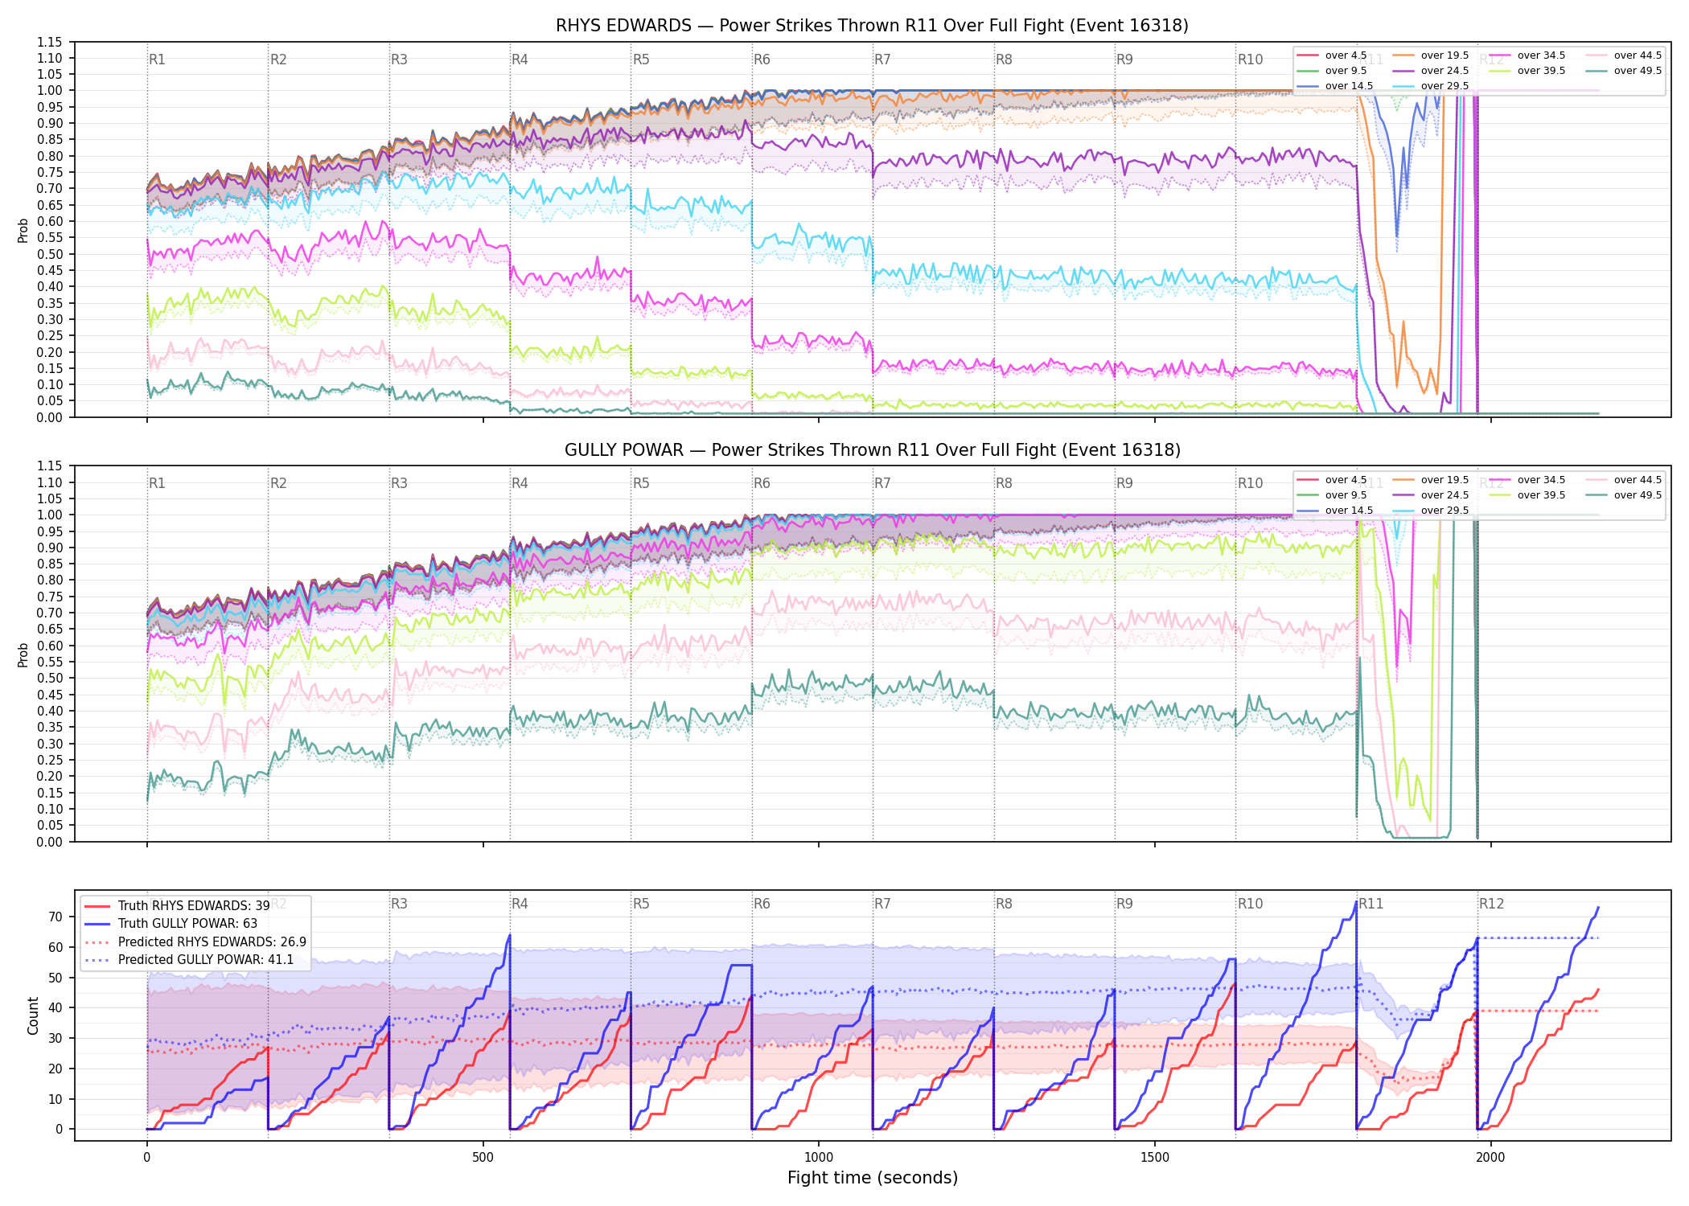Image resolution: width=1689 pixels, height=1206 pixels.
Task: Select 'over 29.5' in the top panel legend
Action: point(1431,86)
